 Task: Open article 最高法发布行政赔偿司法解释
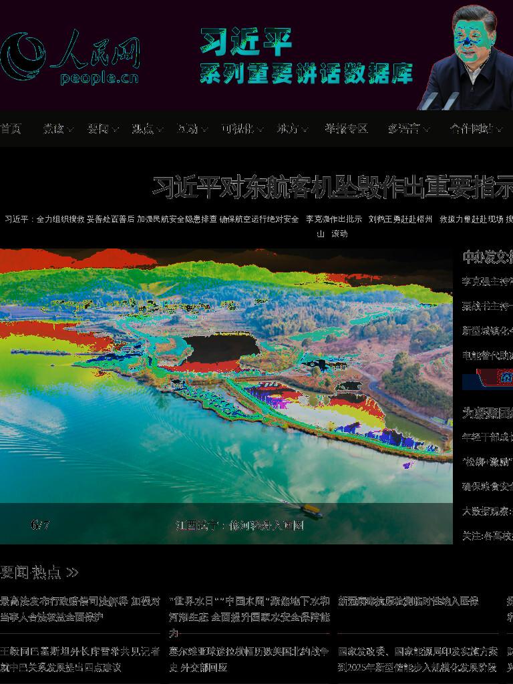pos(80,609)
